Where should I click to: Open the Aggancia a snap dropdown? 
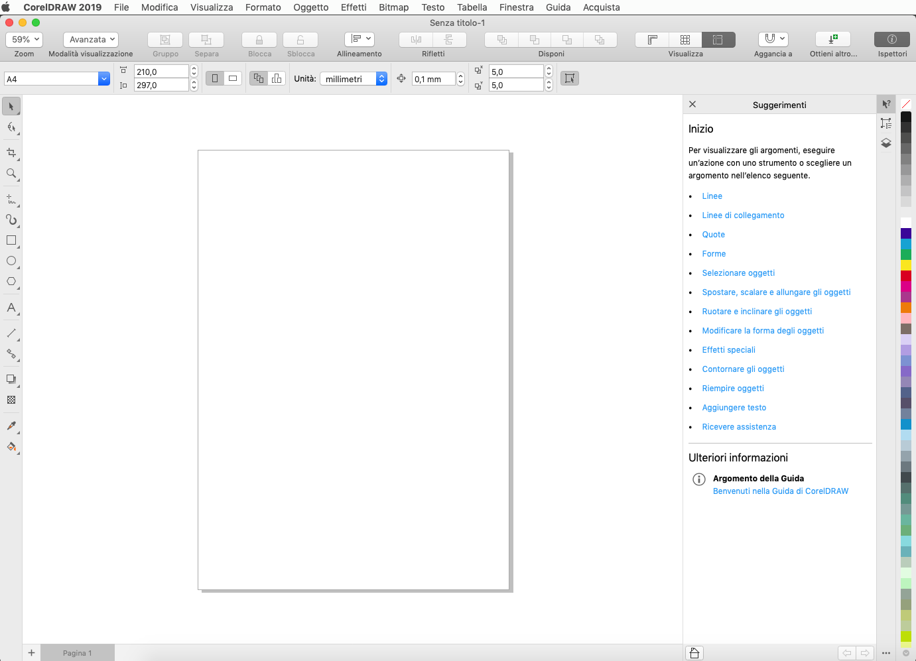(773, 39)
